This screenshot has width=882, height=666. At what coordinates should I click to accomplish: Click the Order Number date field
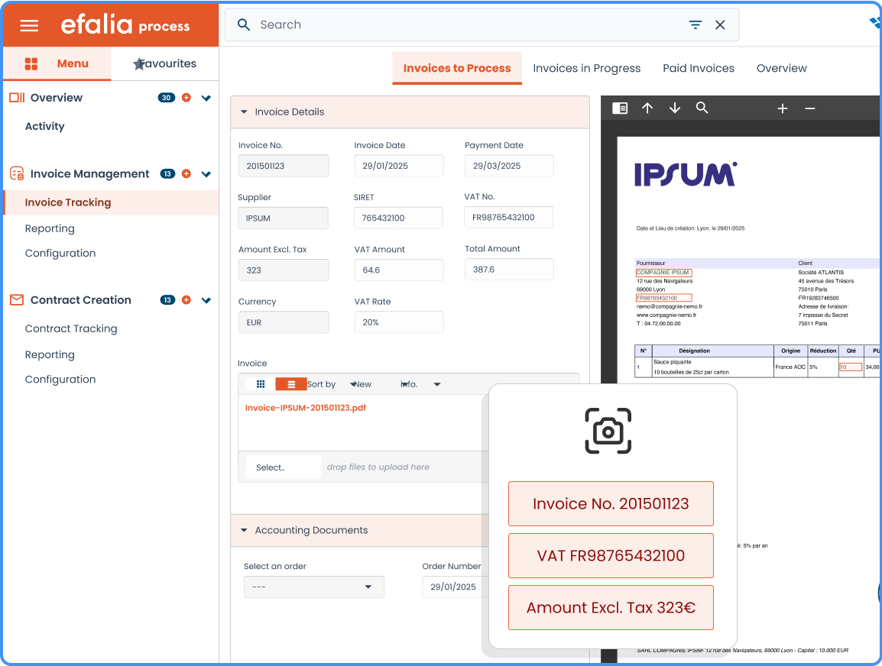coord(455,587)
